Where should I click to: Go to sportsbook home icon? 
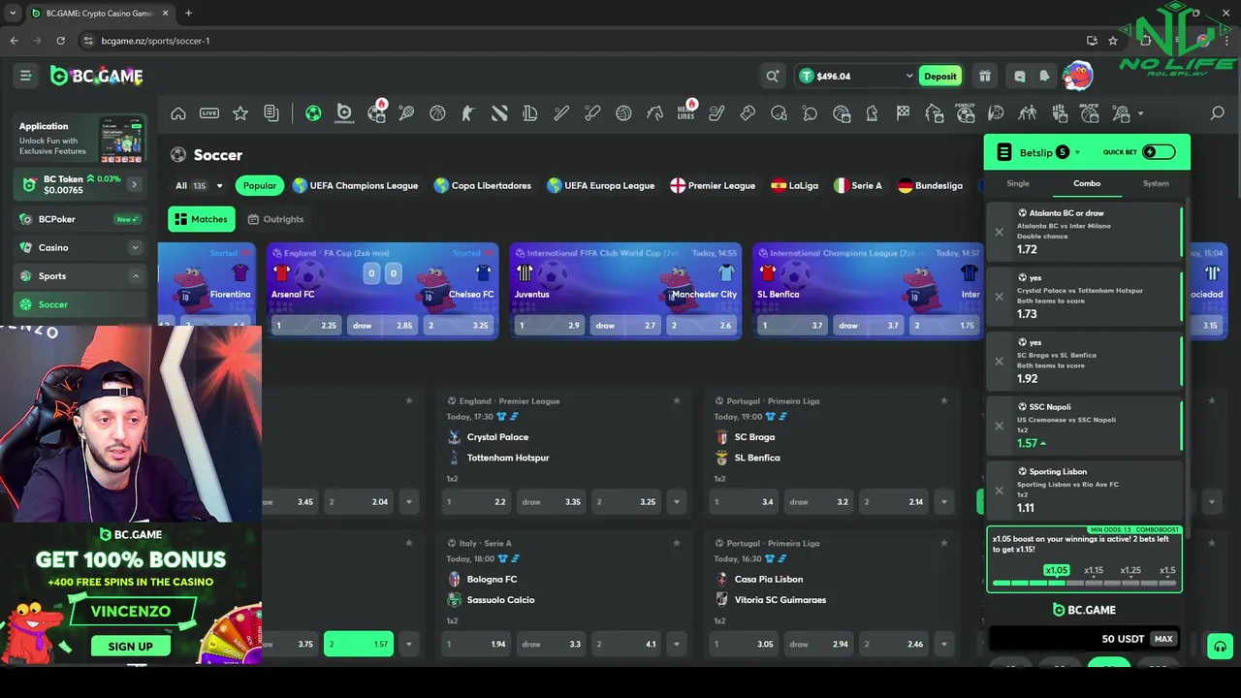[178, 113]
